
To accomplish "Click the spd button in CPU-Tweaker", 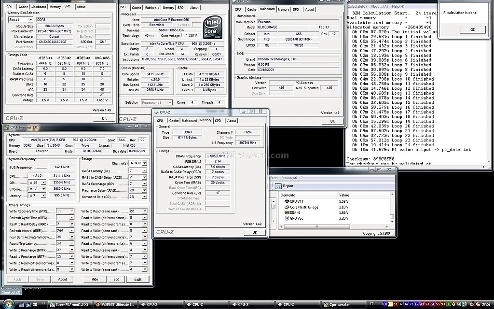I will (117, 280).
